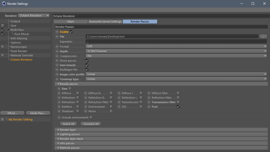Expand the Info passes section
Image resolution: width=270 pixels, height=152 pixels.
coord(58,143)
